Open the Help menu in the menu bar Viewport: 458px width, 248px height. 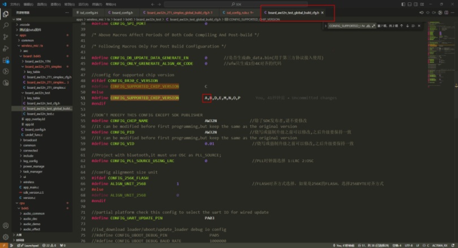(x=111, y=4)
